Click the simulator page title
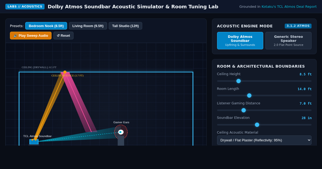Viewport: 322px width, 169px height. click(133, 6)
